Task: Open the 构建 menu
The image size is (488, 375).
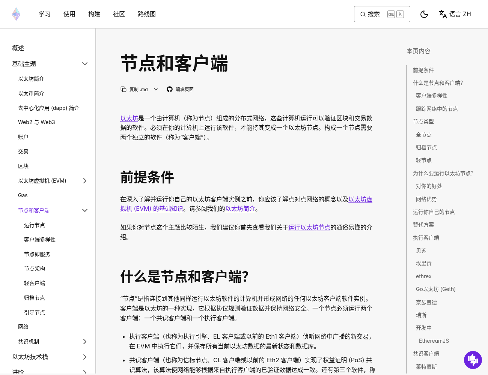Action: (x=94, y=14)
